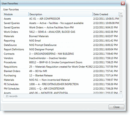Screen dimensions: 130x115
Task: Select the AC-01 -- AIR COMPRESSOR row
Action: click(61, 19)
